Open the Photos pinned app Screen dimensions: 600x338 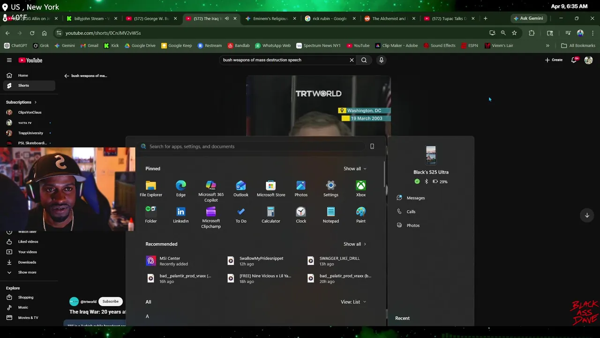(301, 189)
